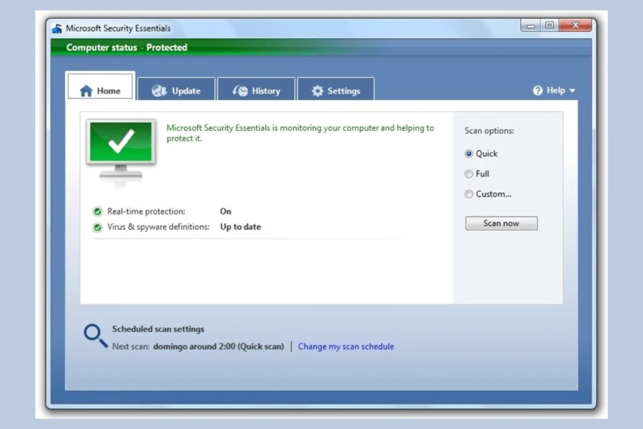Screen dimensions: 643x429
Task: Open the History tab
Action: 256,90
